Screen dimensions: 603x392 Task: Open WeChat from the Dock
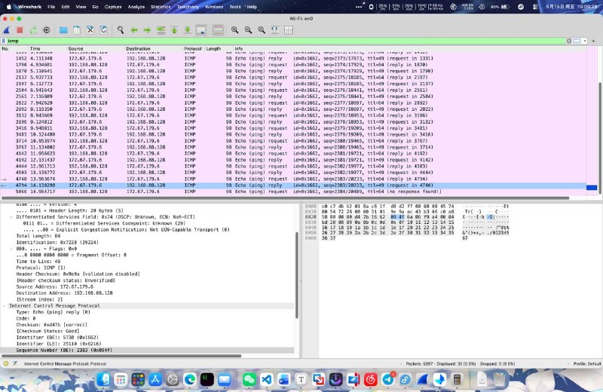pos(249,380)
